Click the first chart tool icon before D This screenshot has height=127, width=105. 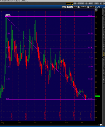63,7
